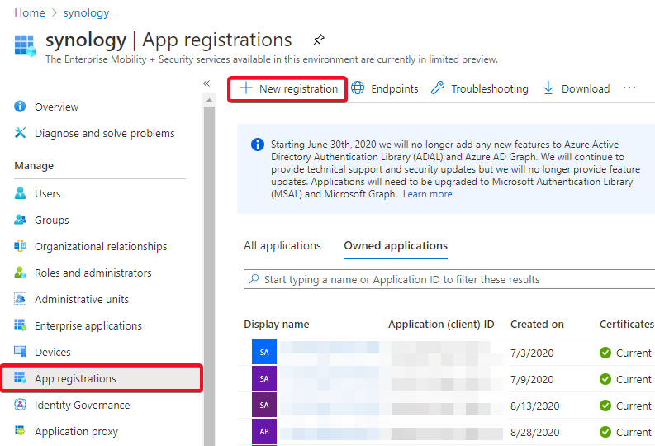Click the Application proxy icon
Image resolution: width=655 pixels, height=446 pixels.
(x=20, y=430)
